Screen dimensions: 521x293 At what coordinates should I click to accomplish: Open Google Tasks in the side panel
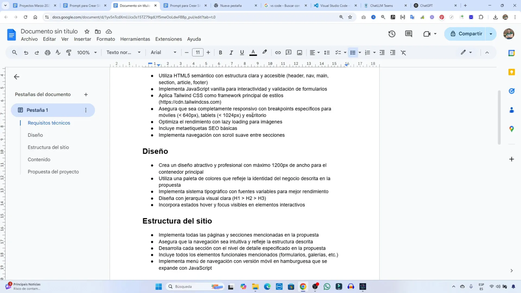(512, 91)
